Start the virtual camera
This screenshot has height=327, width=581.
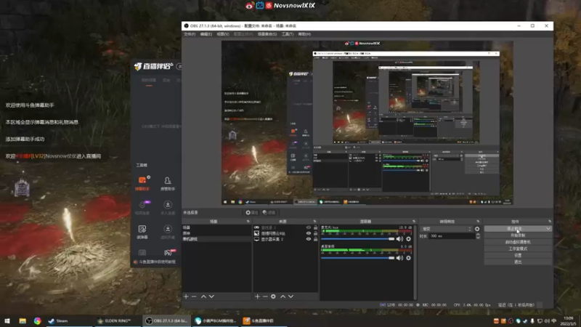(518, 242)
